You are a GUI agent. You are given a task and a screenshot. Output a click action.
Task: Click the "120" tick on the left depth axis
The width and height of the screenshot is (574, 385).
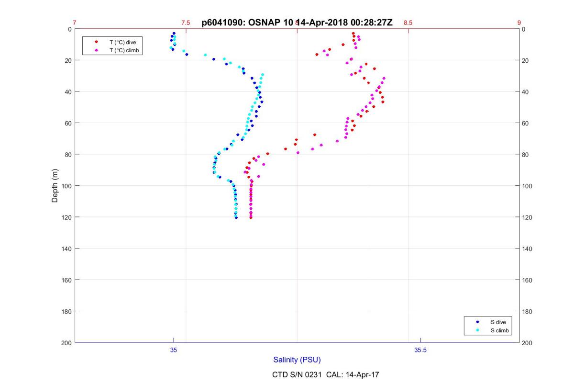66,217
